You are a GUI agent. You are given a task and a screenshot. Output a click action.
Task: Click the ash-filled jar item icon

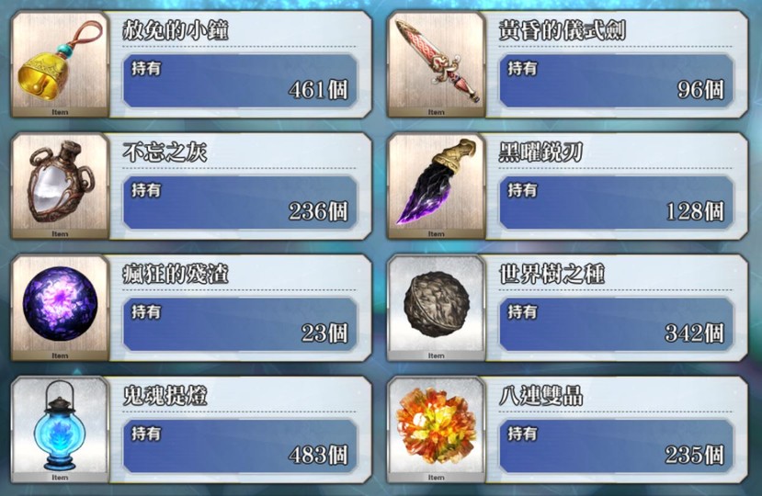point(60,186)
